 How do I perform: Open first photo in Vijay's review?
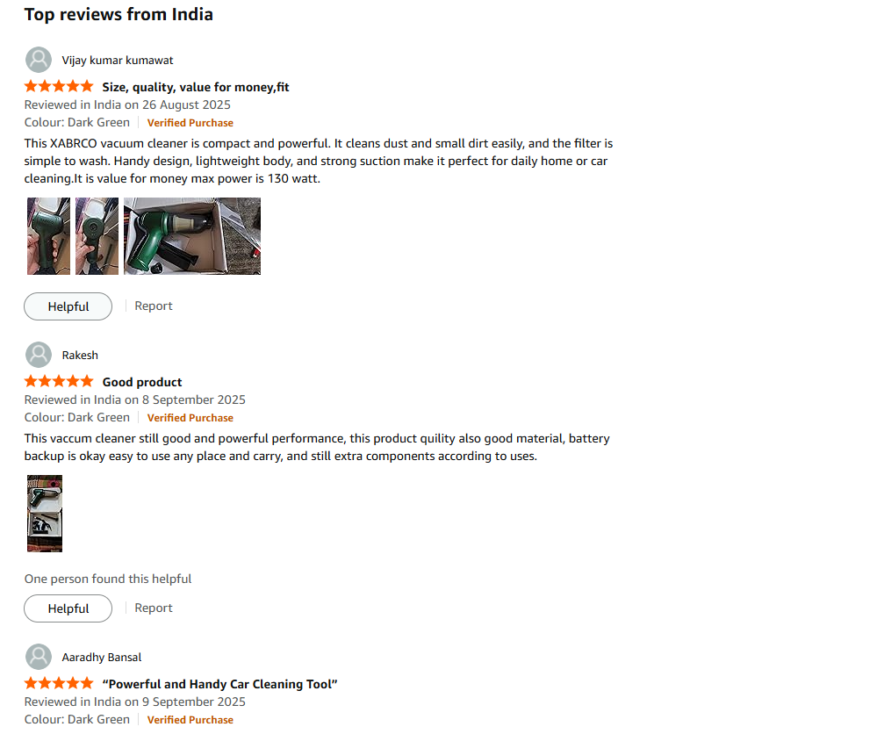[48, 236]
